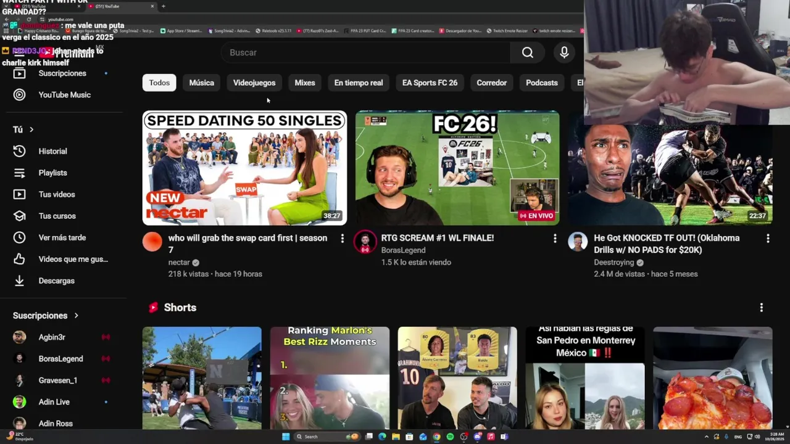Open 'He Got KNOCKED TF OUT!' title
Screen dimensions: 790x444
click(667, 244)
